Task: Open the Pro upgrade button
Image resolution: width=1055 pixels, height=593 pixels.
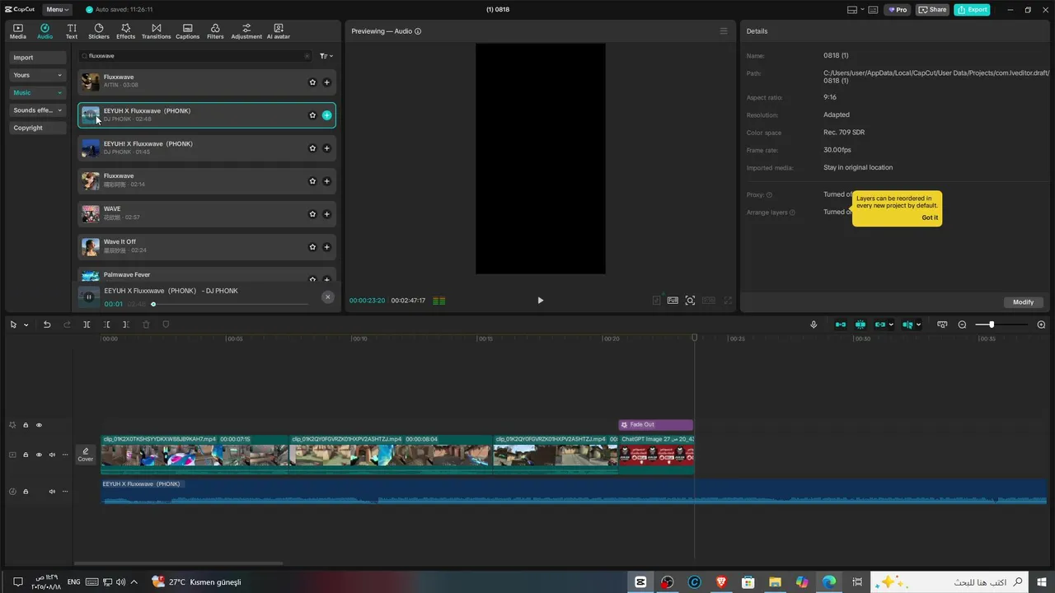Action: pyautogui.click(x=897, y=10)
